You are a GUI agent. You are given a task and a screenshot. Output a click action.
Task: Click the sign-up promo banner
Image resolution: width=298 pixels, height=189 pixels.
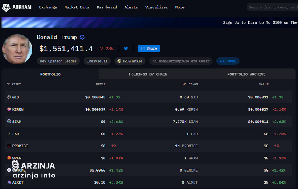coord(150,22)
